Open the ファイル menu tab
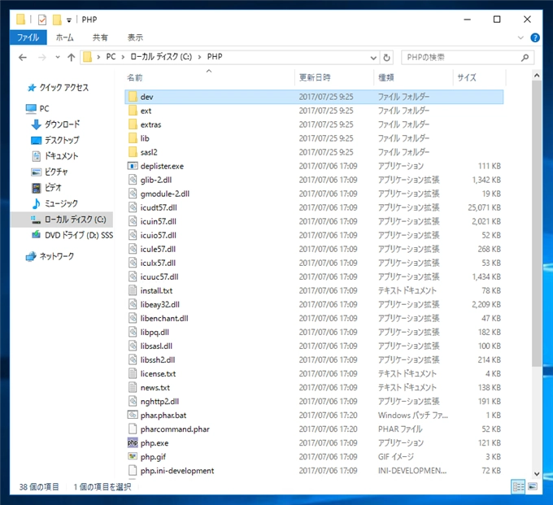553x505 pixels. coord(28,37)
